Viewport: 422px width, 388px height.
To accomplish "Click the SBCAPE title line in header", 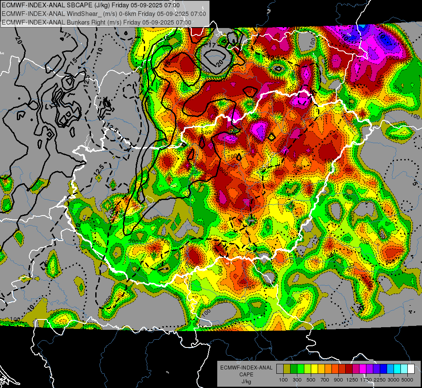I will [91, 5].
